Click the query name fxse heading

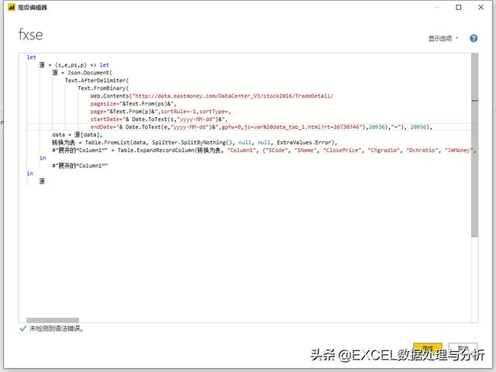(30, 34)
